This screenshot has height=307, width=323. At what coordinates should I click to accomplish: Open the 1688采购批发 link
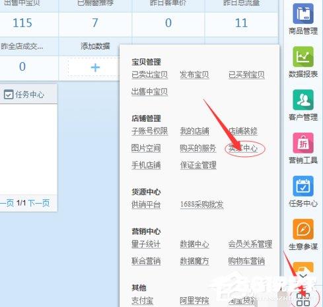pos(201,204)
